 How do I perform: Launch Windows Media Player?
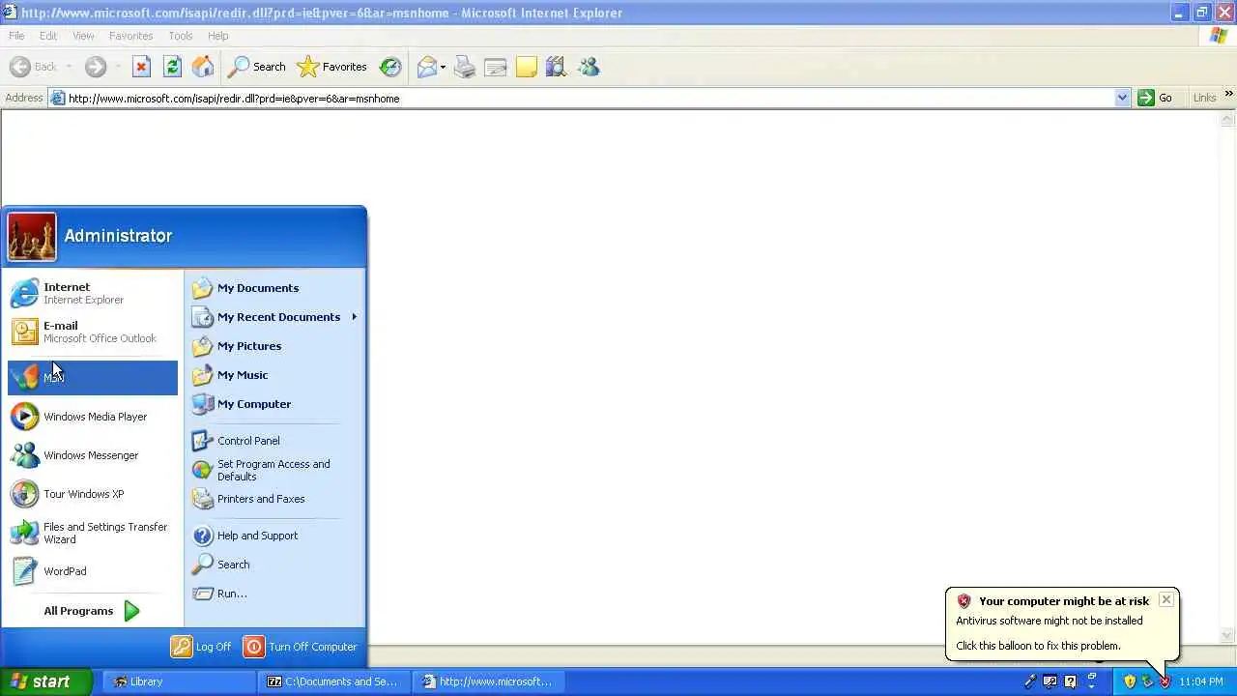[93, 417]
